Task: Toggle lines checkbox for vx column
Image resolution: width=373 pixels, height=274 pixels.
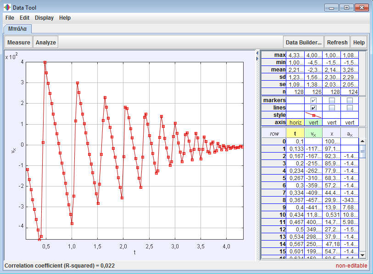Action: (313, 108)
